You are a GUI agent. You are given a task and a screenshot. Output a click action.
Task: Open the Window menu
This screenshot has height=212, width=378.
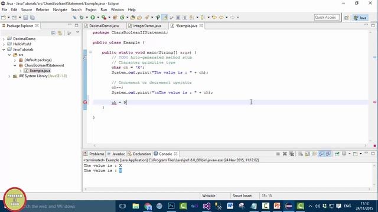117,9
